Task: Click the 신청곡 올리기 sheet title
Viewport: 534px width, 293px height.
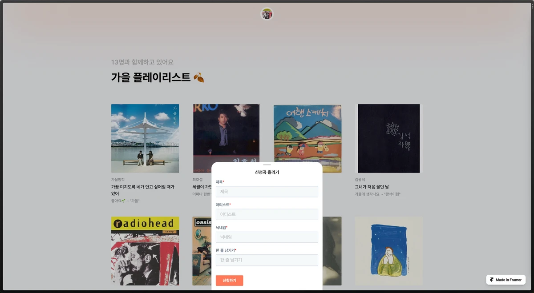Action: click(x=267, y=173)
